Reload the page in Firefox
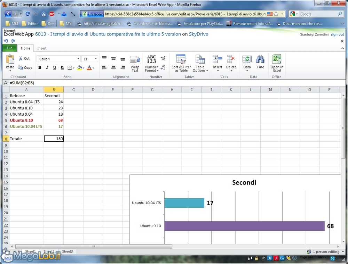Image resolution: width=348 pixels, height=264 pixels. tap(28, 14)
